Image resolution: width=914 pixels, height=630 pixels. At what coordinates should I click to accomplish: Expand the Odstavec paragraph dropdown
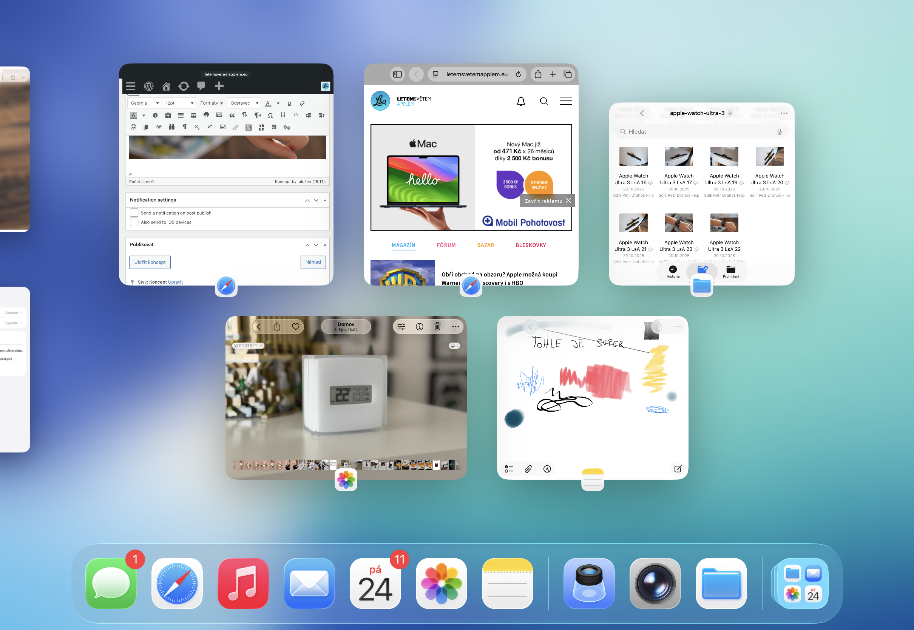(x=244, y=103)
